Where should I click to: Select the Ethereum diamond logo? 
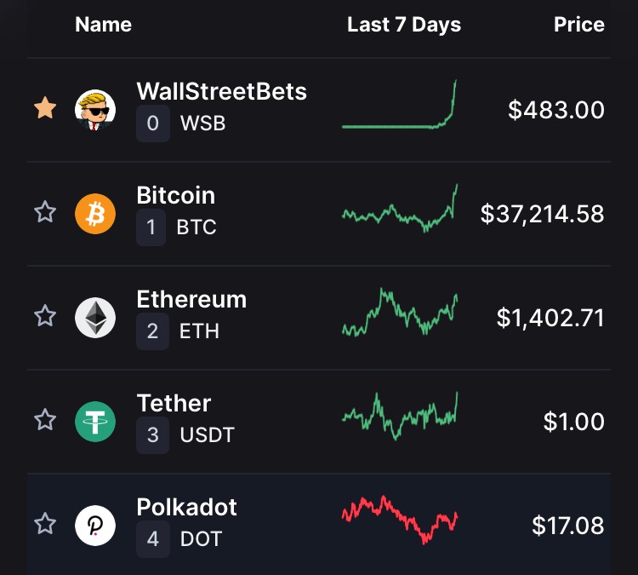pyautogui.click(x=95, y=318)
